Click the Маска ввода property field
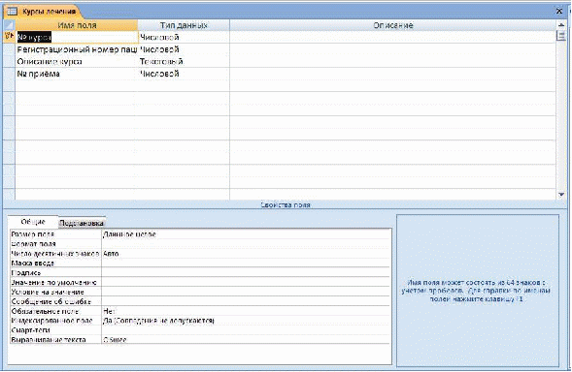Viewport: 572px width, 372px height. click(x=246, y=263)
